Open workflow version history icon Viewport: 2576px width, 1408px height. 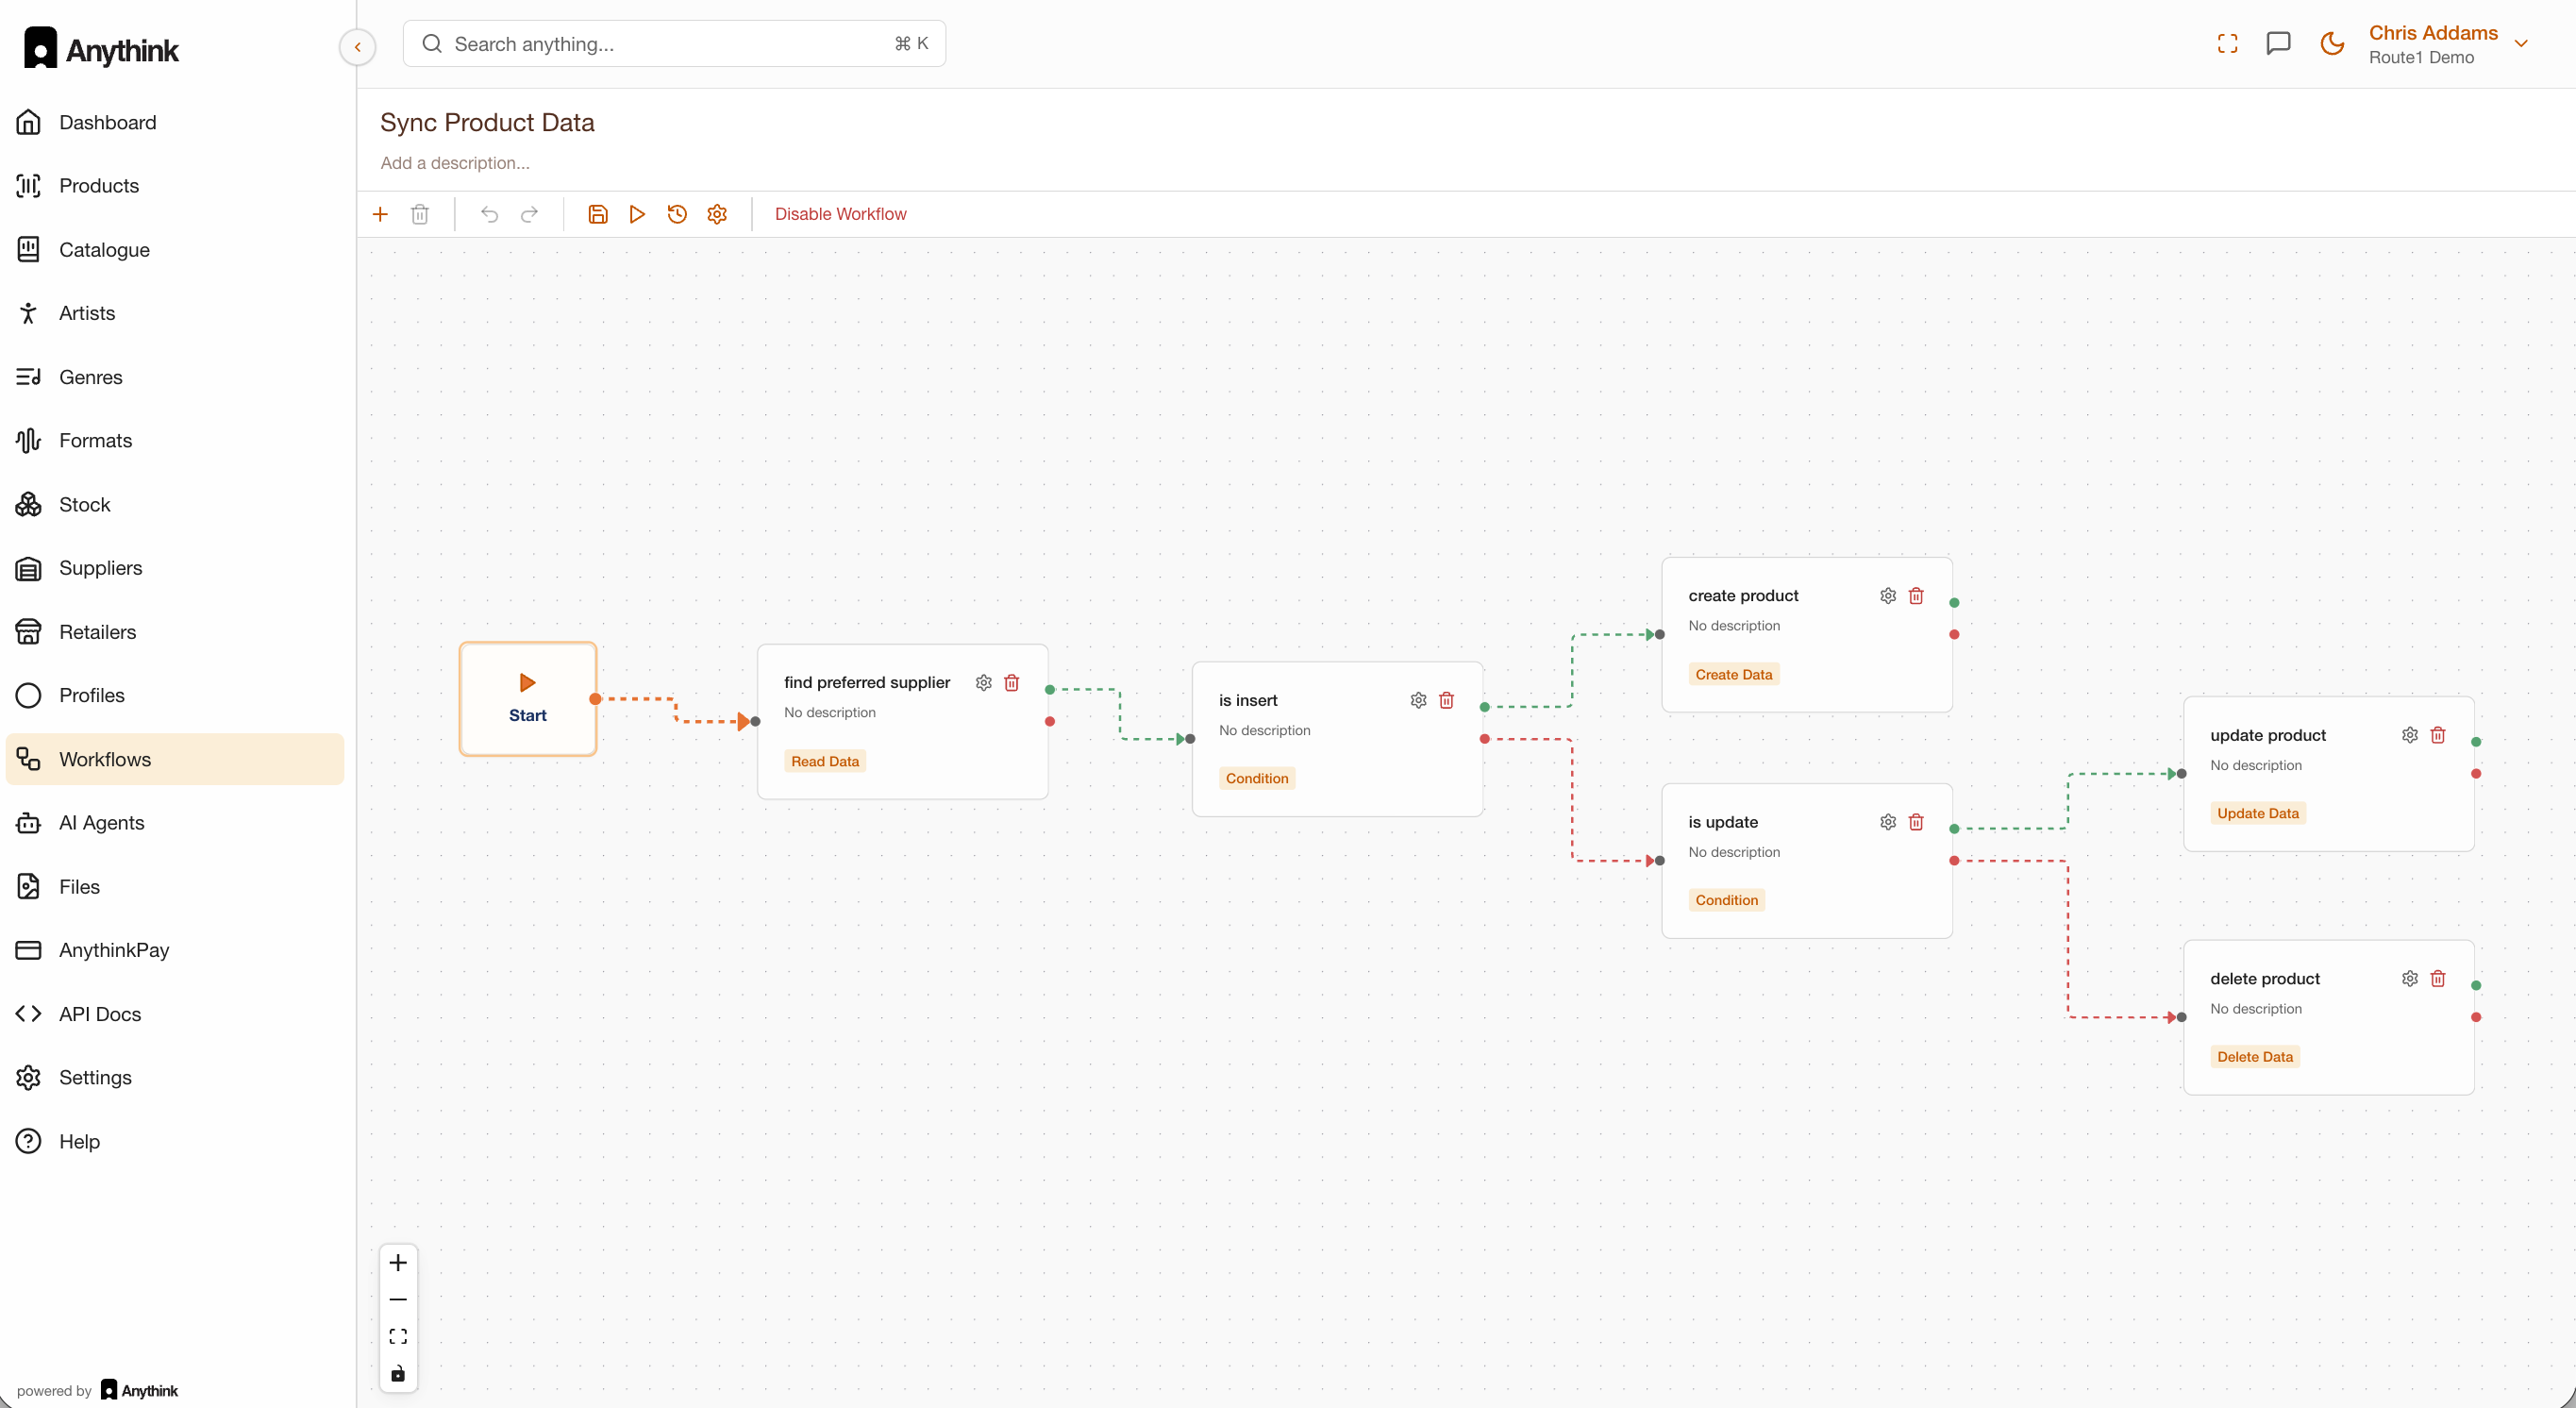(677, 213)
